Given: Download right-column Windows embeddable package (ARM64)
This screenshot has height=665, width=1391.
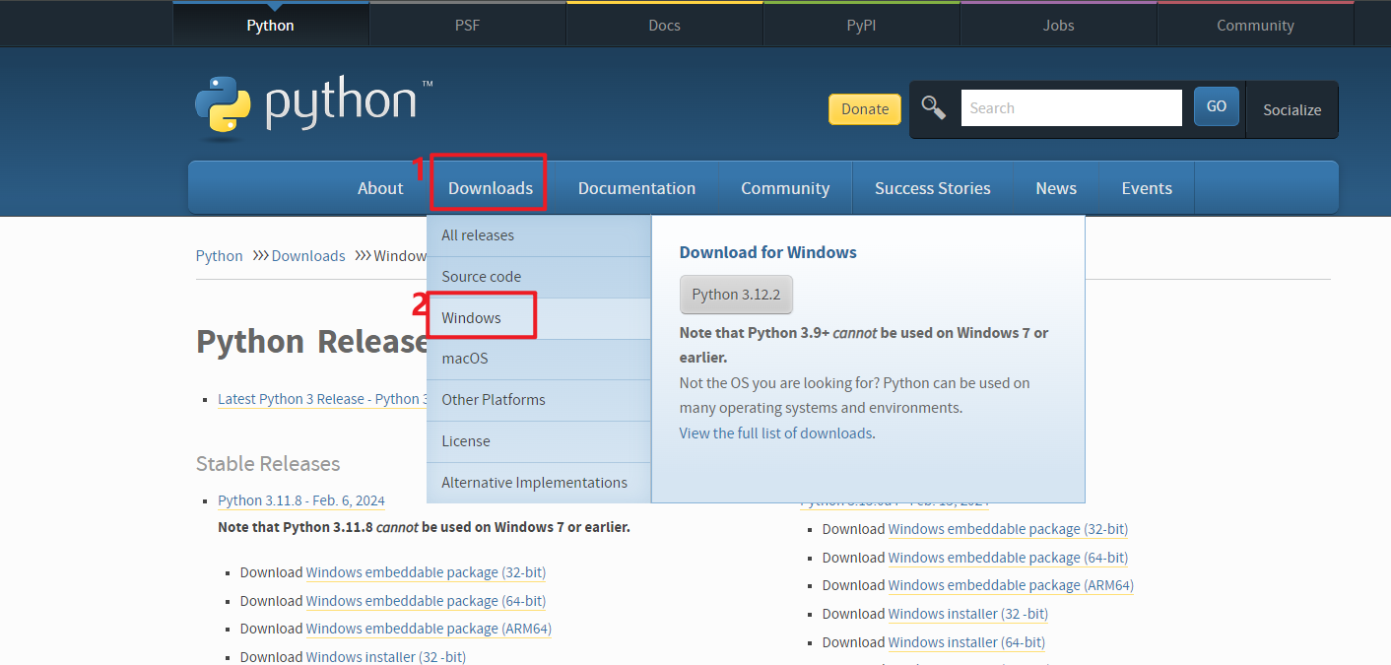Looking at the screenshot, I should point(1011,585).
